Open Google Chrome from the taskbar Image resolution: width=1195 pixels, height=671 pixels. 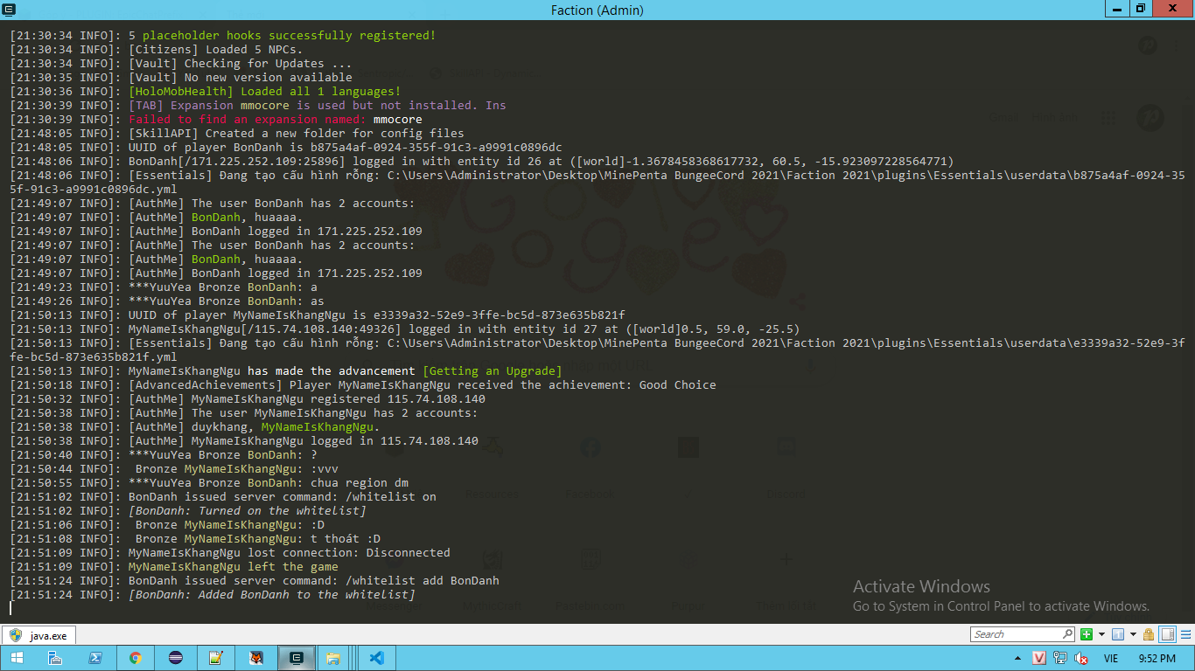[x=136, y=658]
